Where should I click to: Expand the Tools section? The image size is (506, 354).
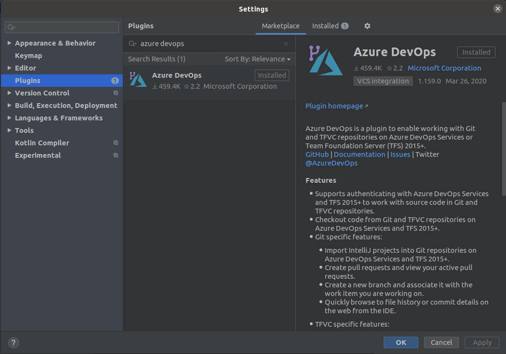(10, 130)
